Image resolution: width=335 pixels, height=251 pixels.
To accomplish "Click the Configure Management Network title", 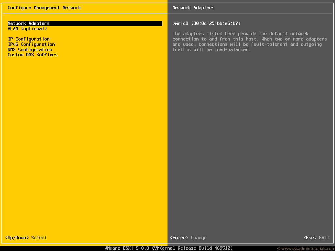I will (x=44, y=8).
